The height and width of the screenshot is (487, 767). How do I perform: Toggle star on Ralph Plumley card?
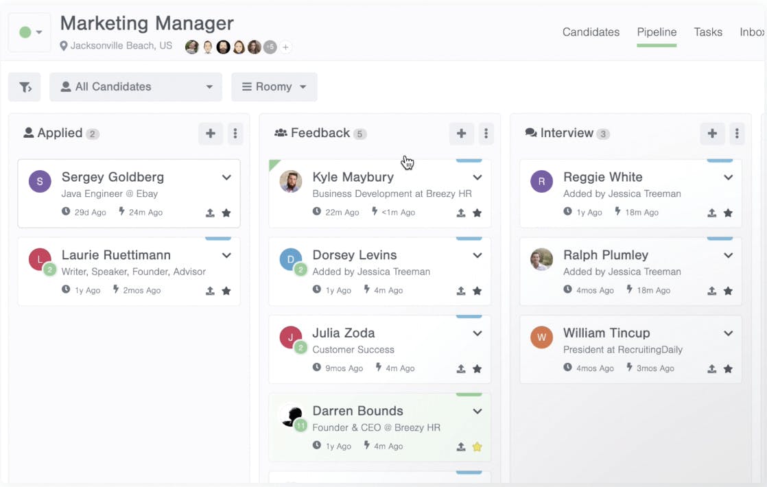coord(729,291)
